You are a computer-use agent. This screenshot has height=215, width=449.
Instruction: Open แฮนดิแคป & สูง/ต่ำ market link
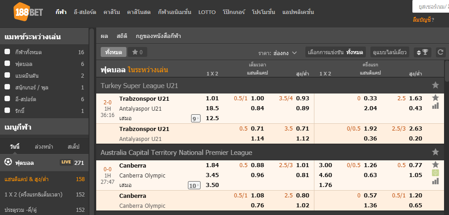tap(27, 179)
